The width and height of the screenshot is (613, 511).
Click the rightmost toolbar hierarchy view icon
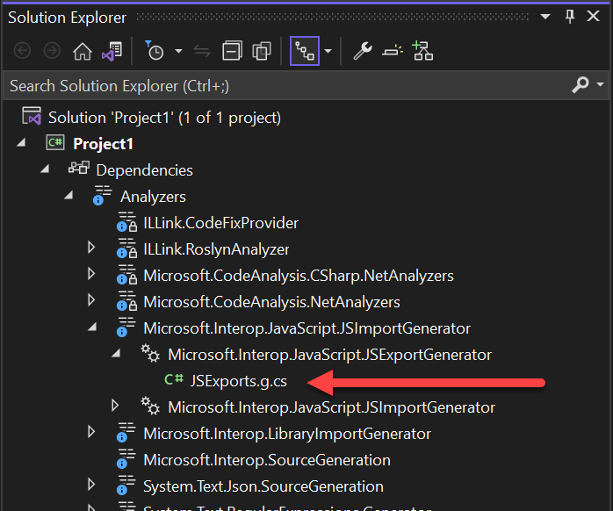pyautogui.click(x=422, y=51)
